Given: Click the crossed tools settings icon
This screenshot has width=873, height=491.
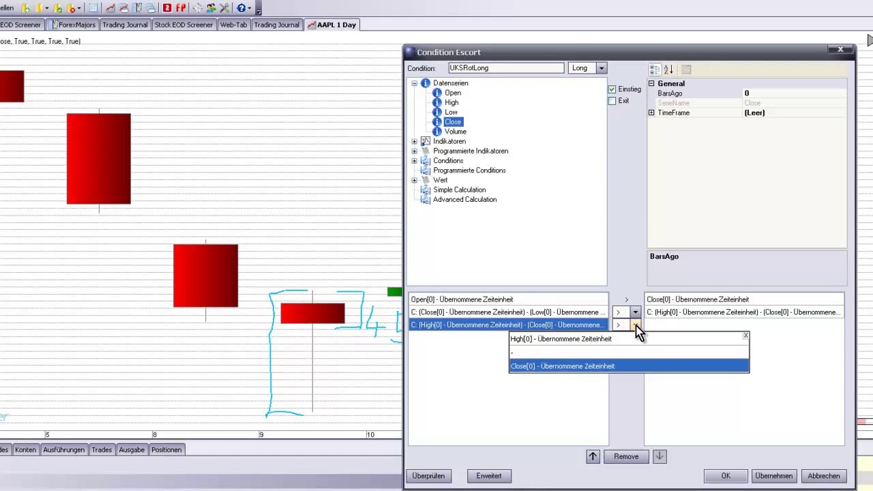Looking at the screenshot, I should pyautogui.click(x=224, y=8).
